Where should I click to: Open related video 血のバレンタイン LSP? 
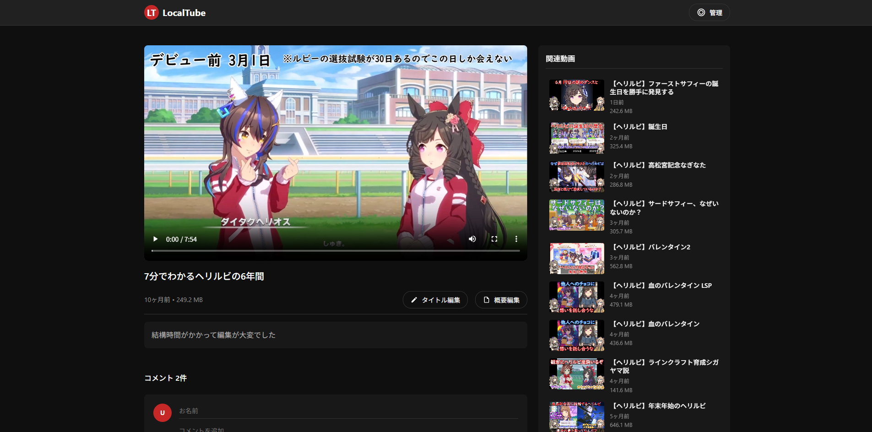pos(661,286)
